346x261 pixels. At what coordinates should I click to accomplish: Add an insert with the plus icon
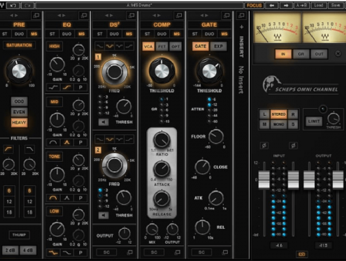(241, 27)
